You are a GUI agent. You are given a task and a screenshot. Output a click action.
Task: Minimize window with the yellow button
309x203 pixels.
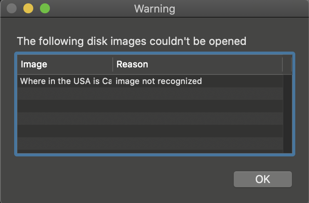coord(28,8)
